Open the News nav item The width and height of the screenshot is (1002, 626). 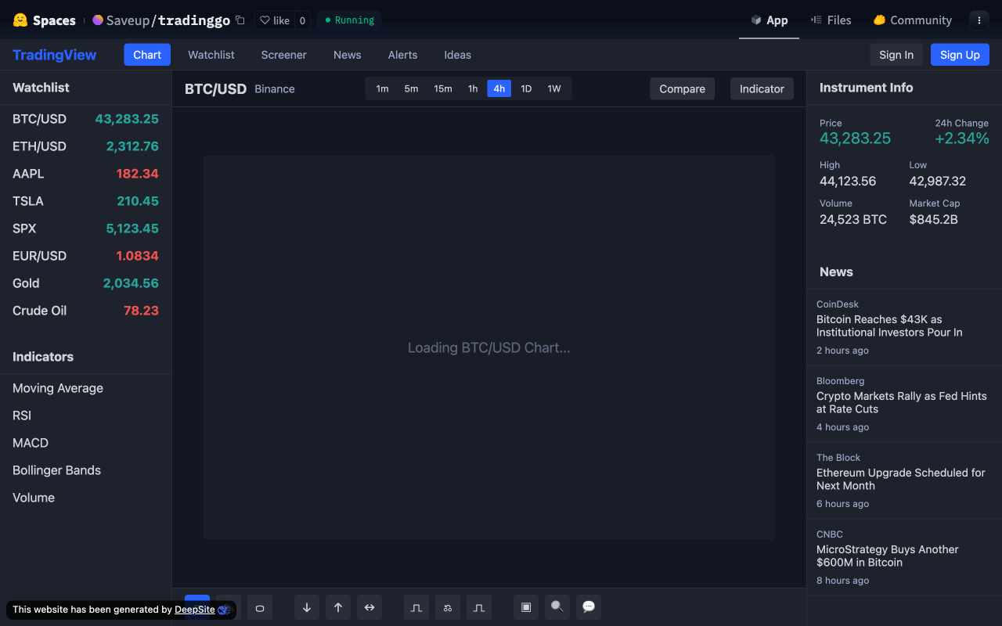[x=348, y=55]
